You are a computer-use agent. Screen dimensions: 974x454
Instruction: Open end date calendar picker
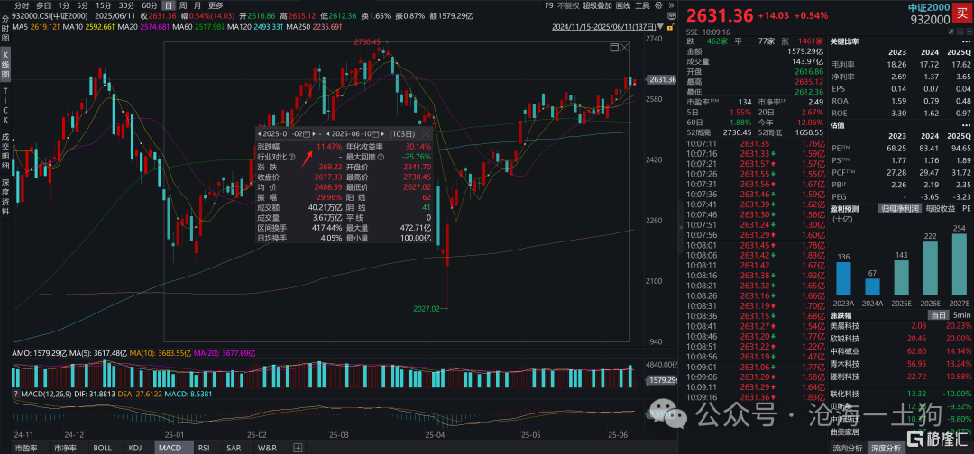pos(374,133)
